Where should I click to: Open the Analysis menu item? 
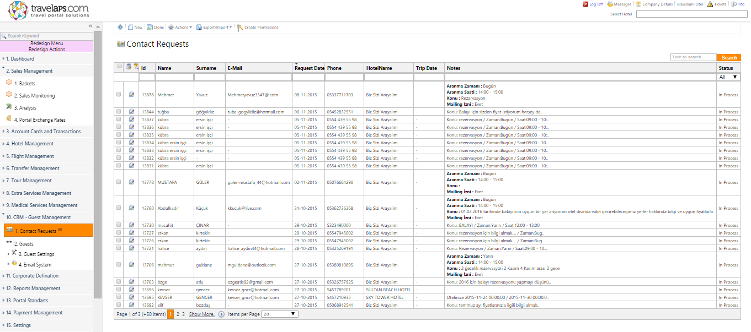coord(25,108)
